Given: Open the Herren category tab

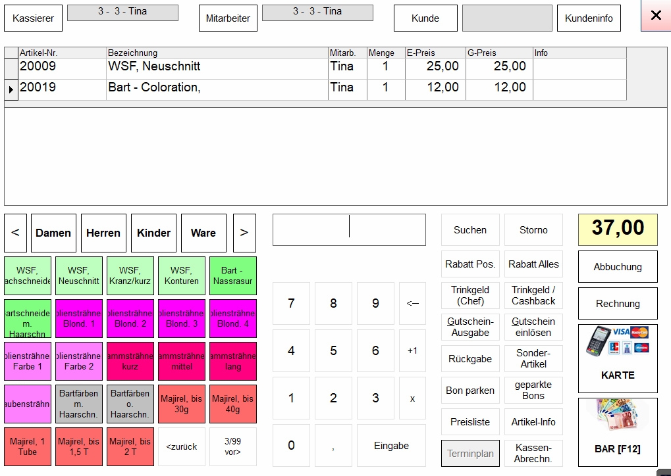Looking at the screenshot, I should [103, 233].
